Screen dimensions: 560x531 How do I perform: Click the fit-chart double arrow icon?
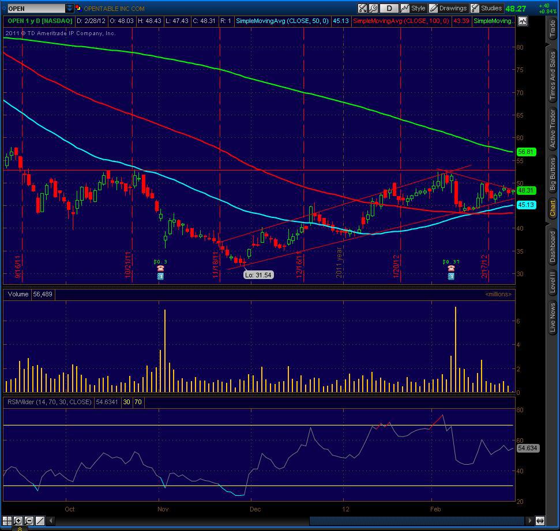click(x=540, y=521)
